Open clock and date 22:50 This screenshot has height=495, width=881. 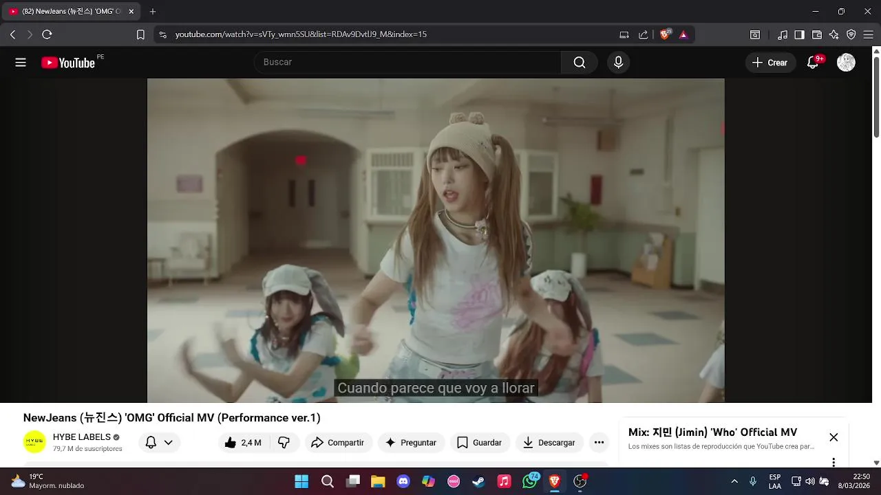pos(853,481)
